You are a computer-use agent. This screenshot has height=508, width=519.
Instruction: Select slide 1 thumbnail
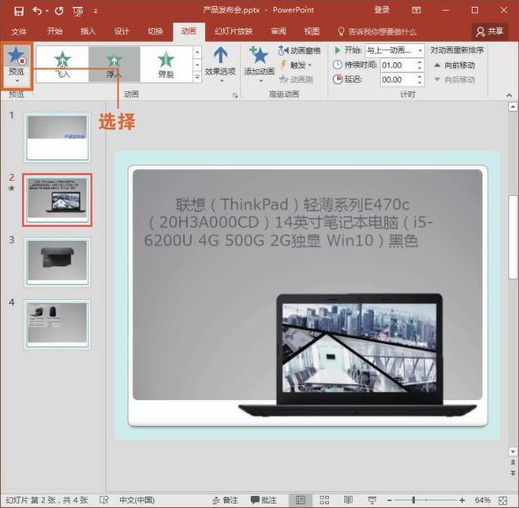click(57, 137)
